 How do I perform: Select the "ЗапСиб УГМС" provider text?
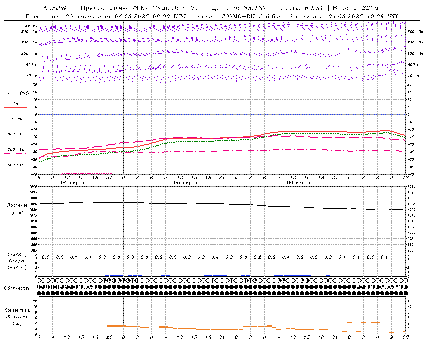tap(177, 8)
